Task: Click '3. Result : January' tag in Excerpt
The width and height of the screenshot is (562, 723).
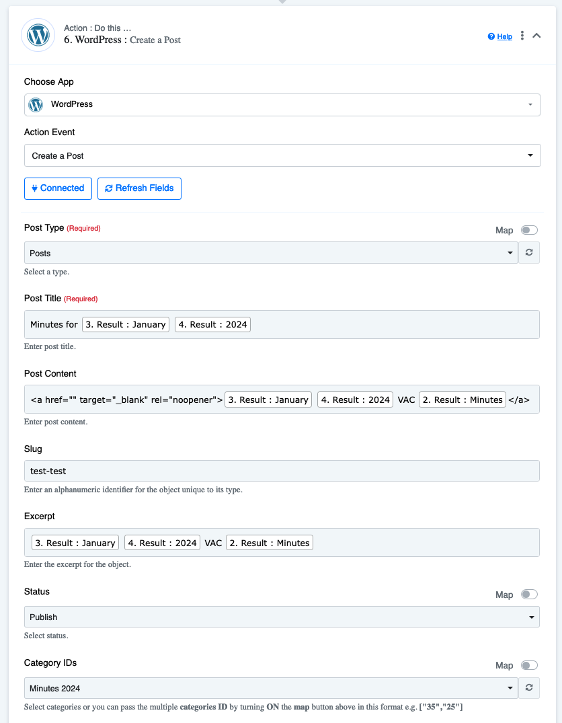Action: click(x=75, y=543)
